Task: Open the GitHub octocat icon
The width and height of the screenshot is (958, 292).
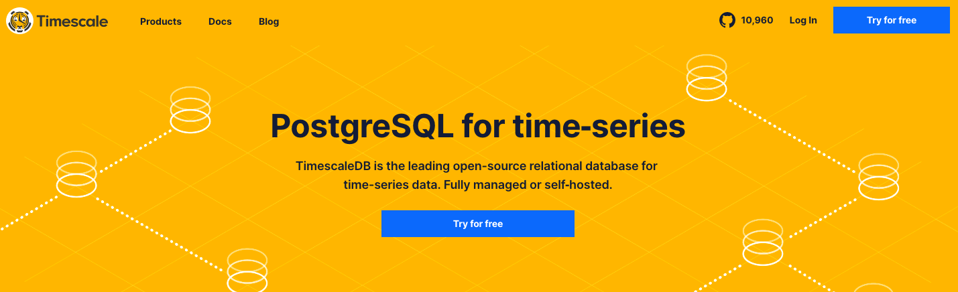Action: 727,21
